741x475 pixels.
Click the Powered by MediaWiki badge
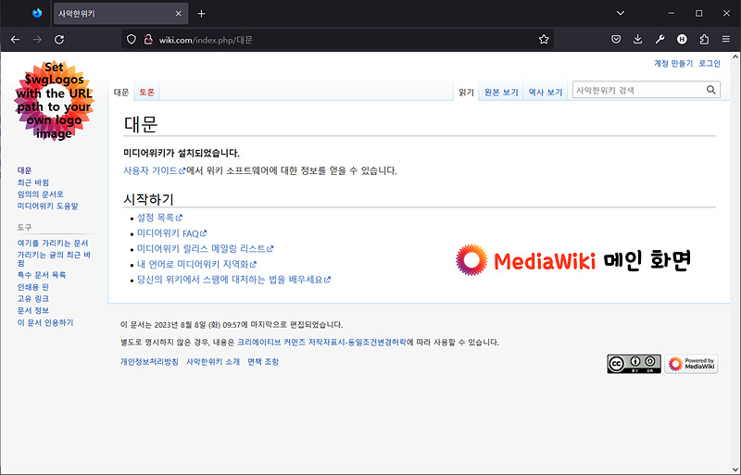[x=691, y=364]
